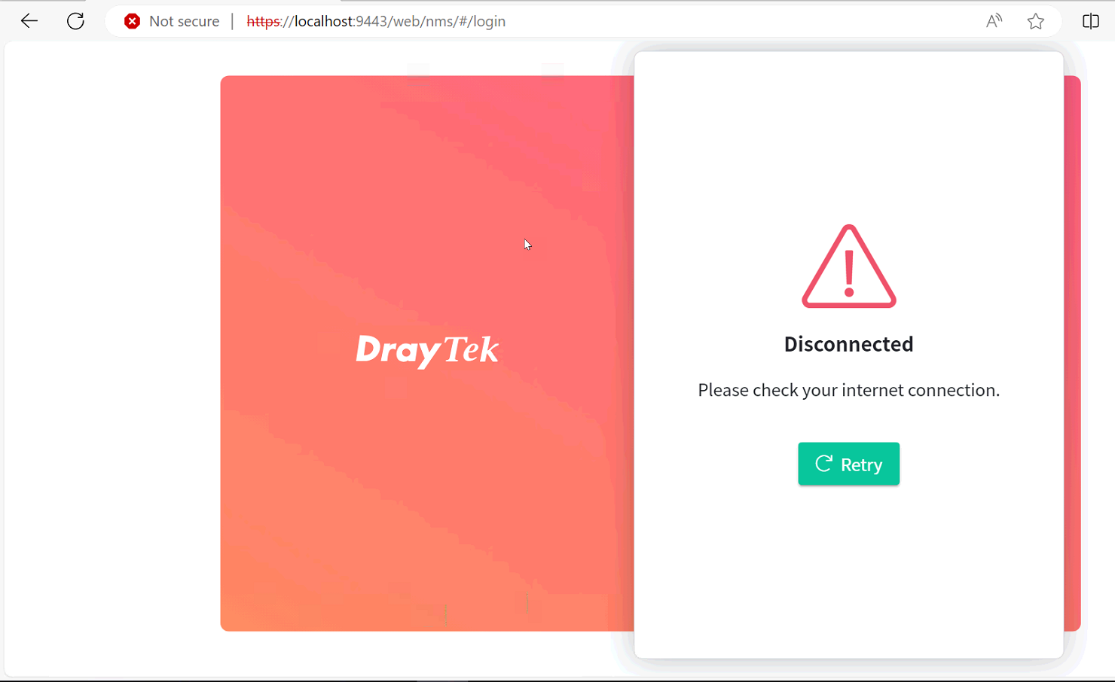This screenshot has height=682, width=1115.
Task: Select the DrayTek logo
Action: pos(426,350)
